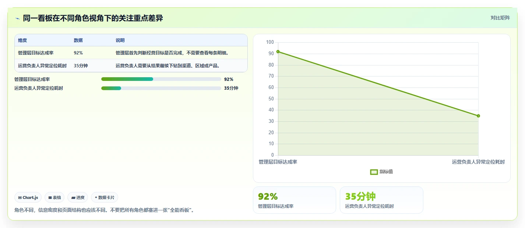Click the chart data point at 92
The width and height of the screenshot is (525, 228).
(x=278, y=51)
